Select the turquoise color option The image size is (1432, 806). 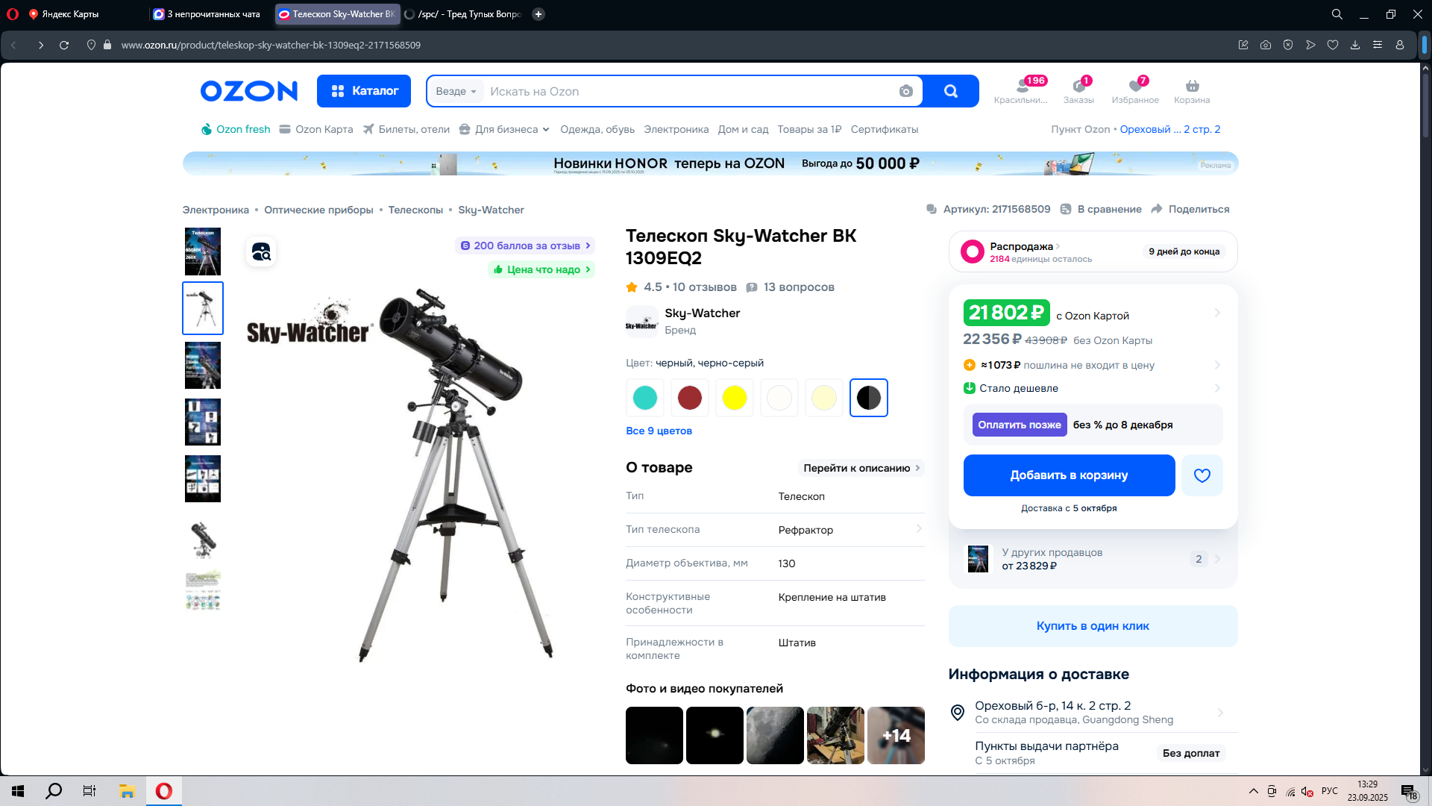[644, 398]
